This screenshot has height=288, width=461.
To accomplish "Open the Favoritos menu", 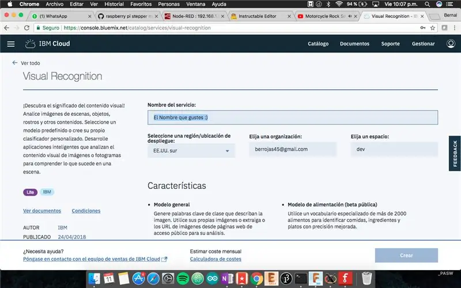I will [x=141, y=4].
